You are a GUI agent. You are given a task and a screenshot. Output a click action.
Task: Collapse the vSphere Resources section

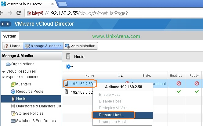pos(3,77)
